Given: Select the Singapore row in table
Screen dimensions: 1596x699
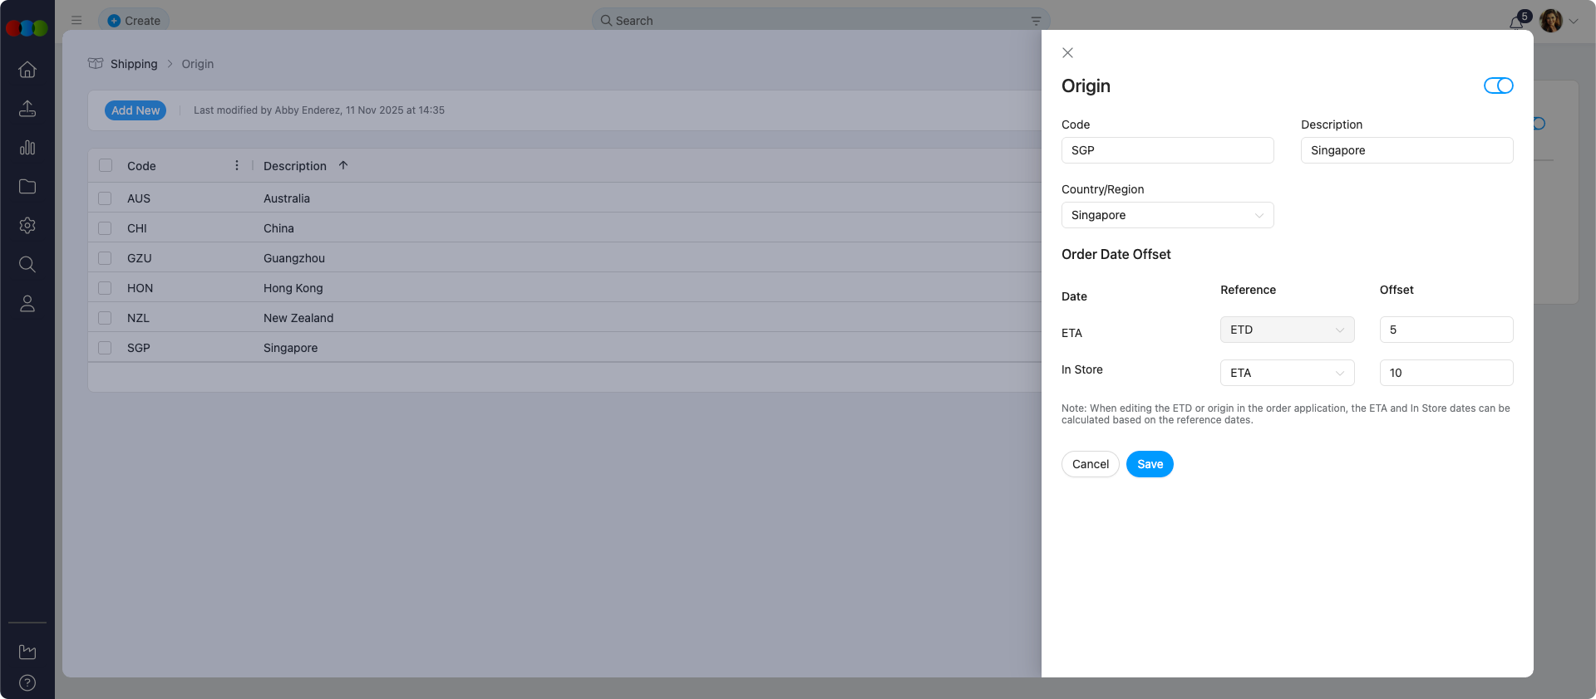Looking at the screenshot, I should pyautogui.click(x=564, y=348).
